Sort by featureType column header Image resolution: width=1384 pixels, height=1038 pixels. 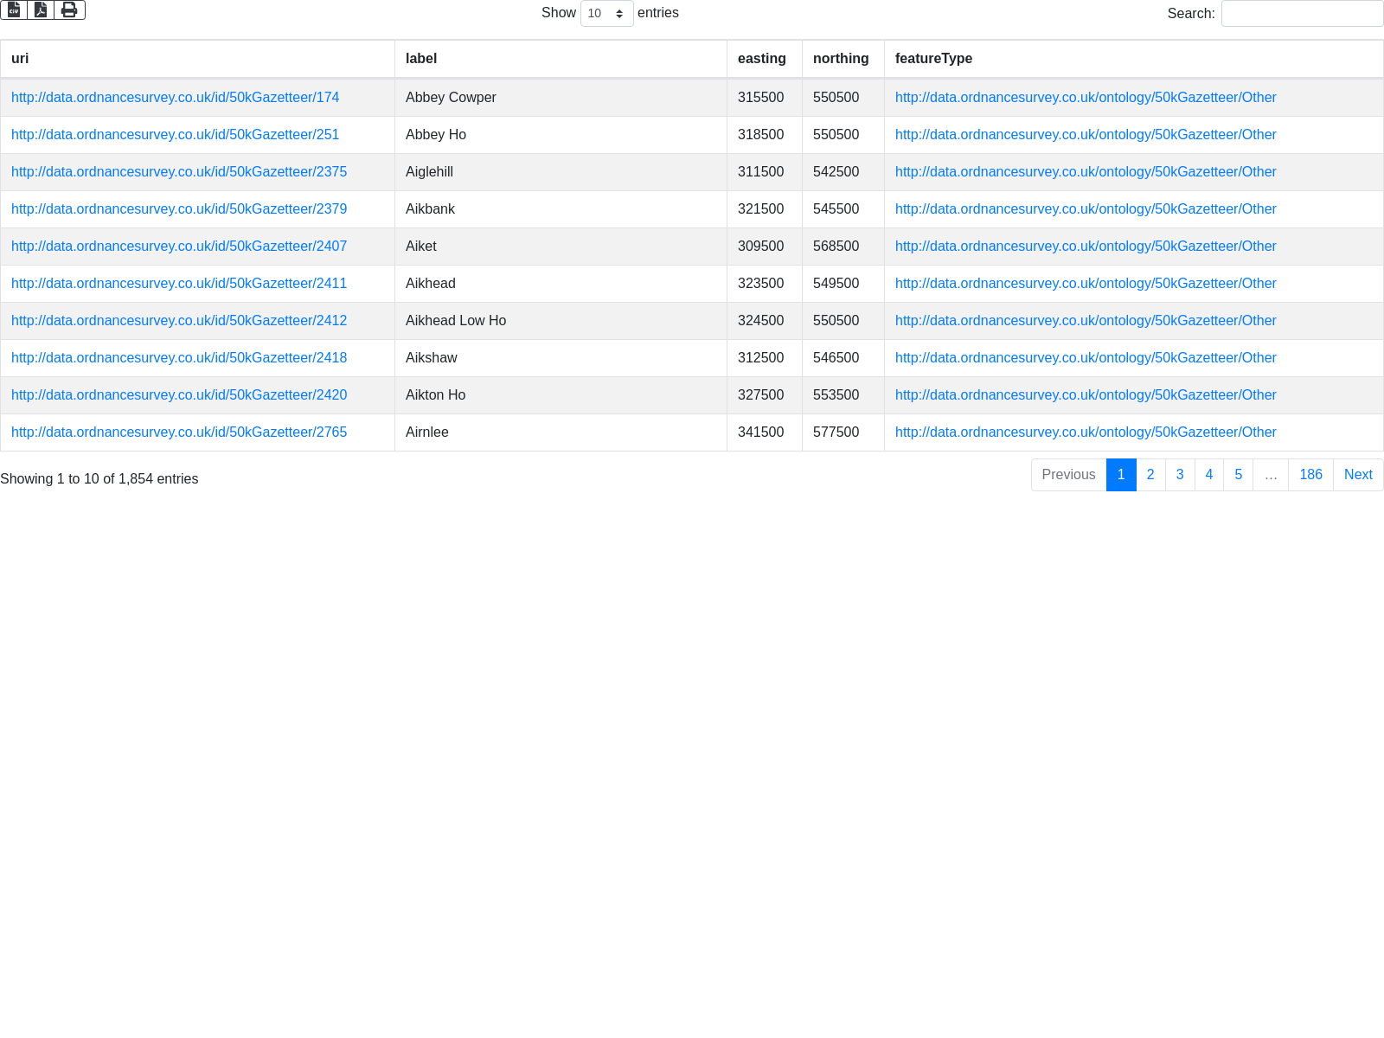933,59
